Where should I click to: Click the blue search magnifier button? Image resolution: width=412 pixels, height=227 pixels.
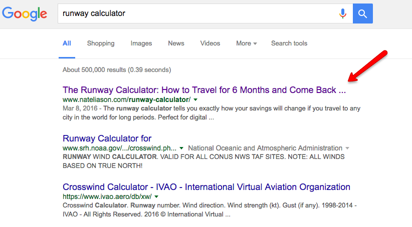pos(362,13)
